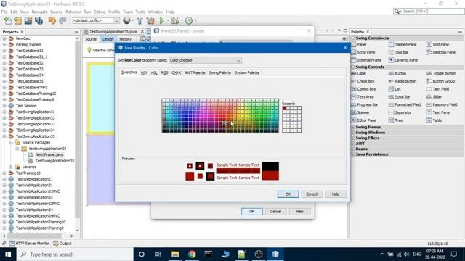Click the Build Project hammer icon
Image resolution: width=465 pixels, height=261 pixels.
pyautogui.click(x=139, y=20)
